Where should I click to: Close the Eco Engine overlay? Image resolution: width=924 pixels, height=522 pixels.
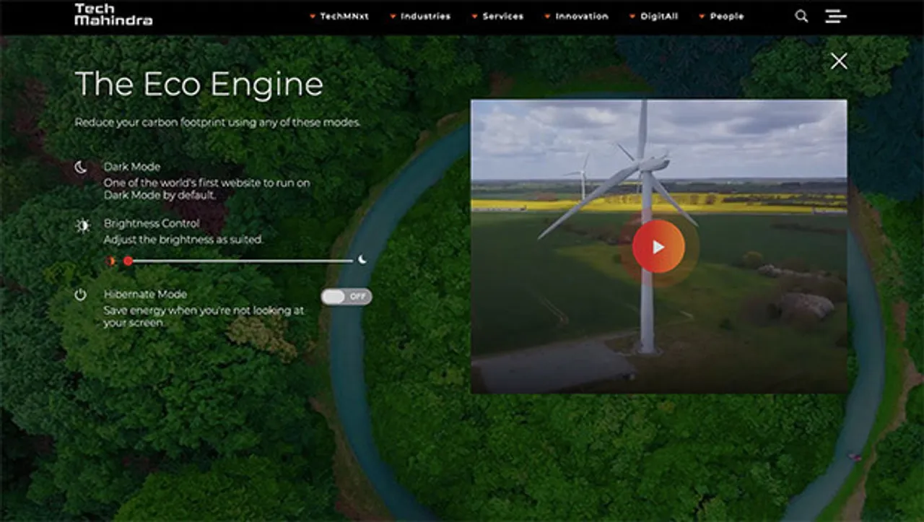coord(839,61)
